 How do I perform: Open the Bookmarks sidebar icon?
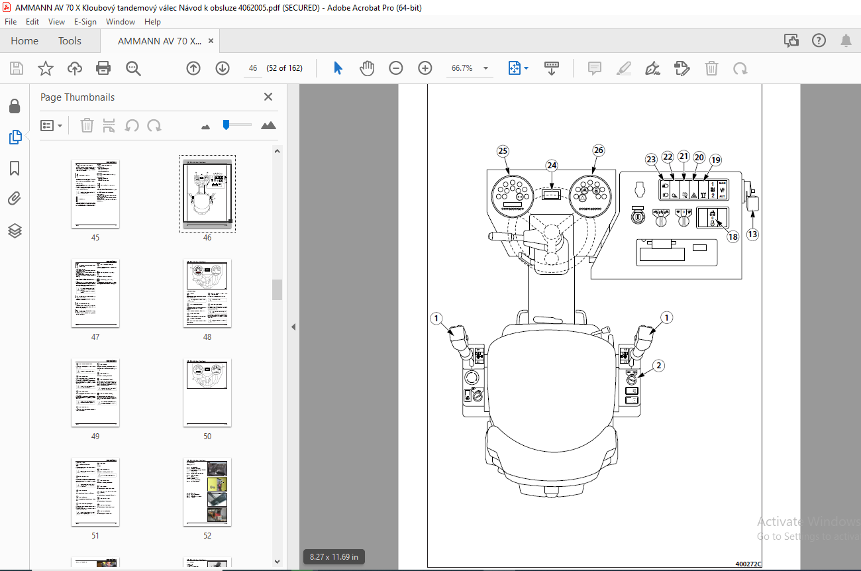click(15, 168)
